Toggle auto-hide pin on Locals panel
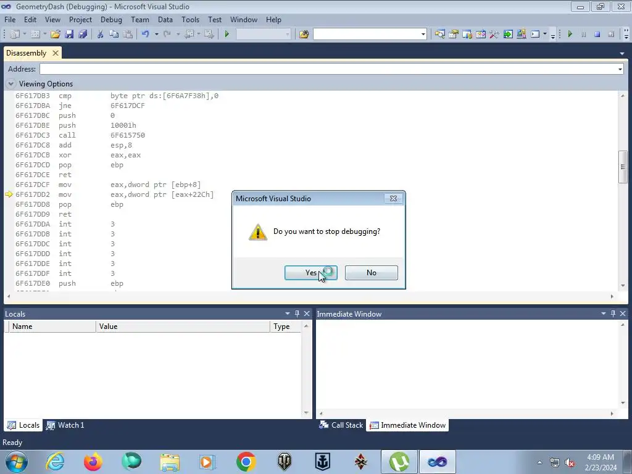 [x=297, y=314]
